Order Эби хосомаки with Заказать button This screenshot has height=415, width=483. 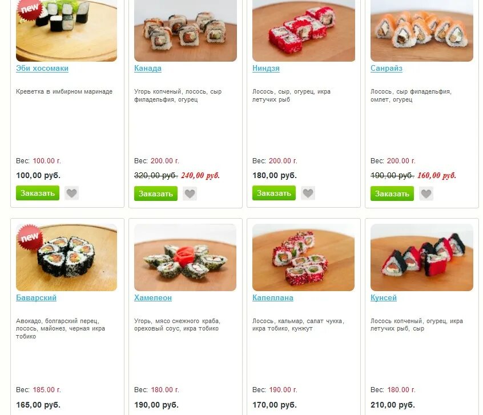click(x=38, y=193)
